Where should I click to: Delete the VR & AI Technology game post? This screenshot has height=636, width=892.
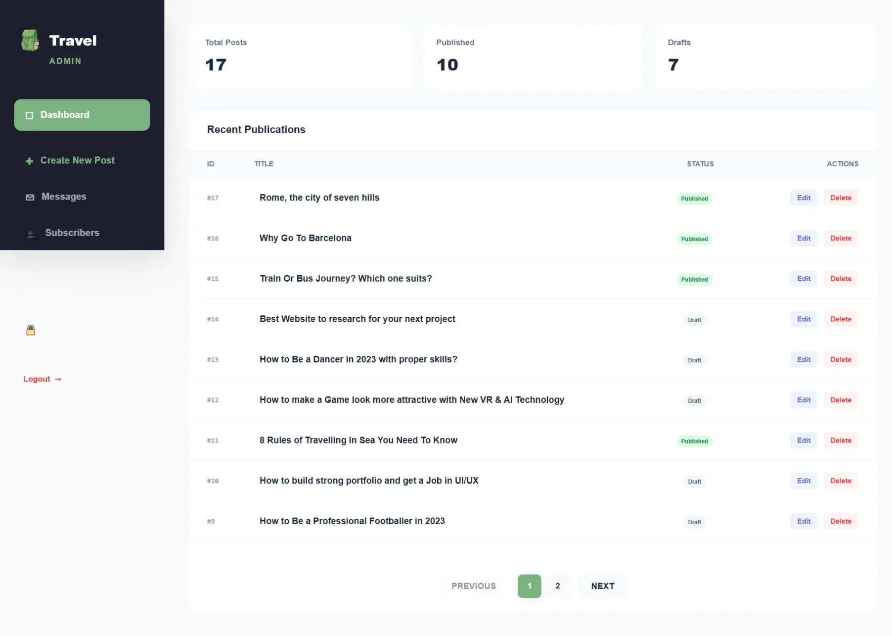pos(841,400)
